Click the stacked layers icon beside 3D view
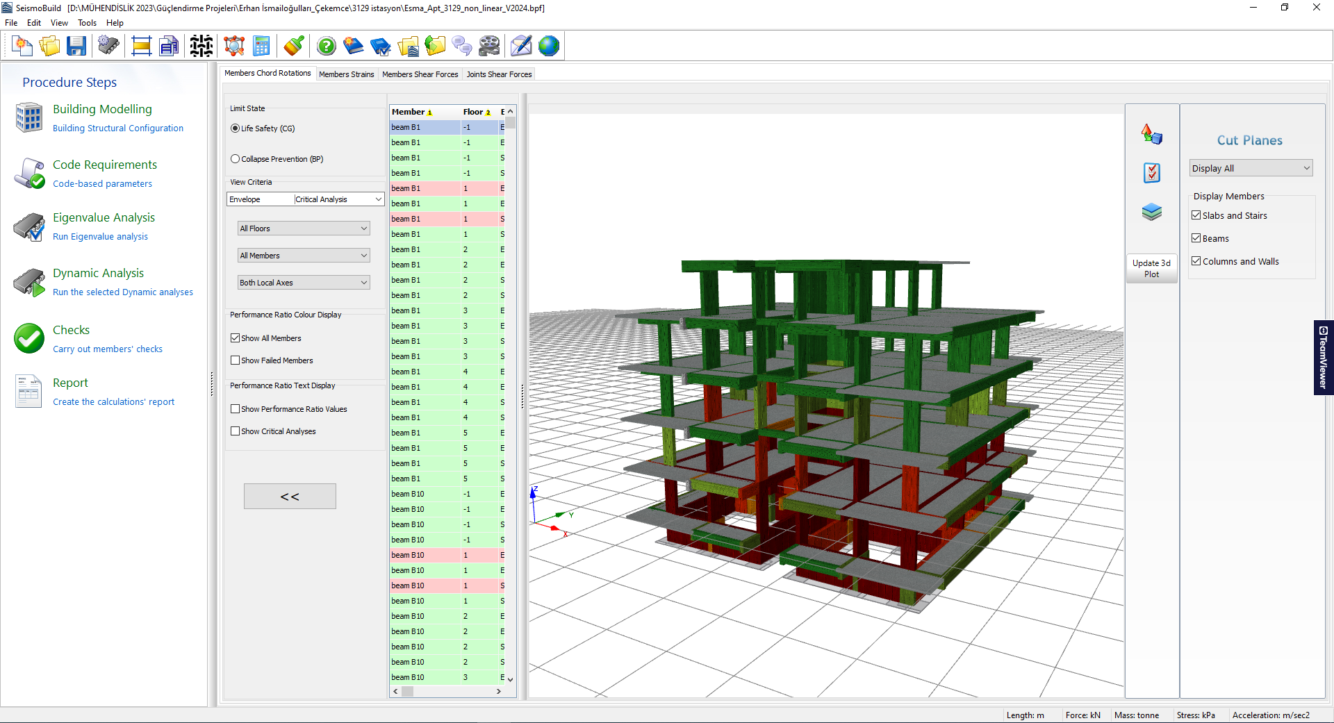1334x723 pixels. [x=1151, y=212]
